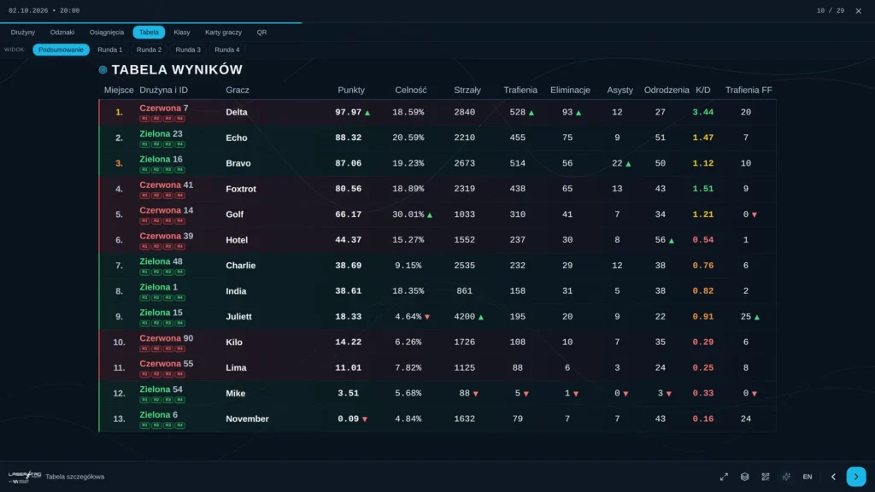This screenshot has width=875, height=492.
Task: Open the Klasy tab
Action: click(x=182, y=32)
